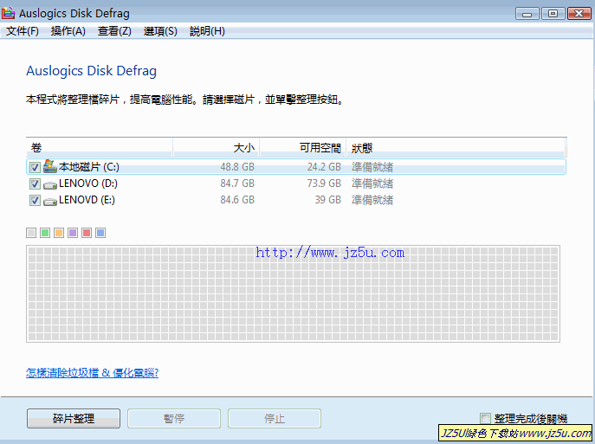Click the 73.9 GB free space value
595x444 pixels.
coord(324,183)
